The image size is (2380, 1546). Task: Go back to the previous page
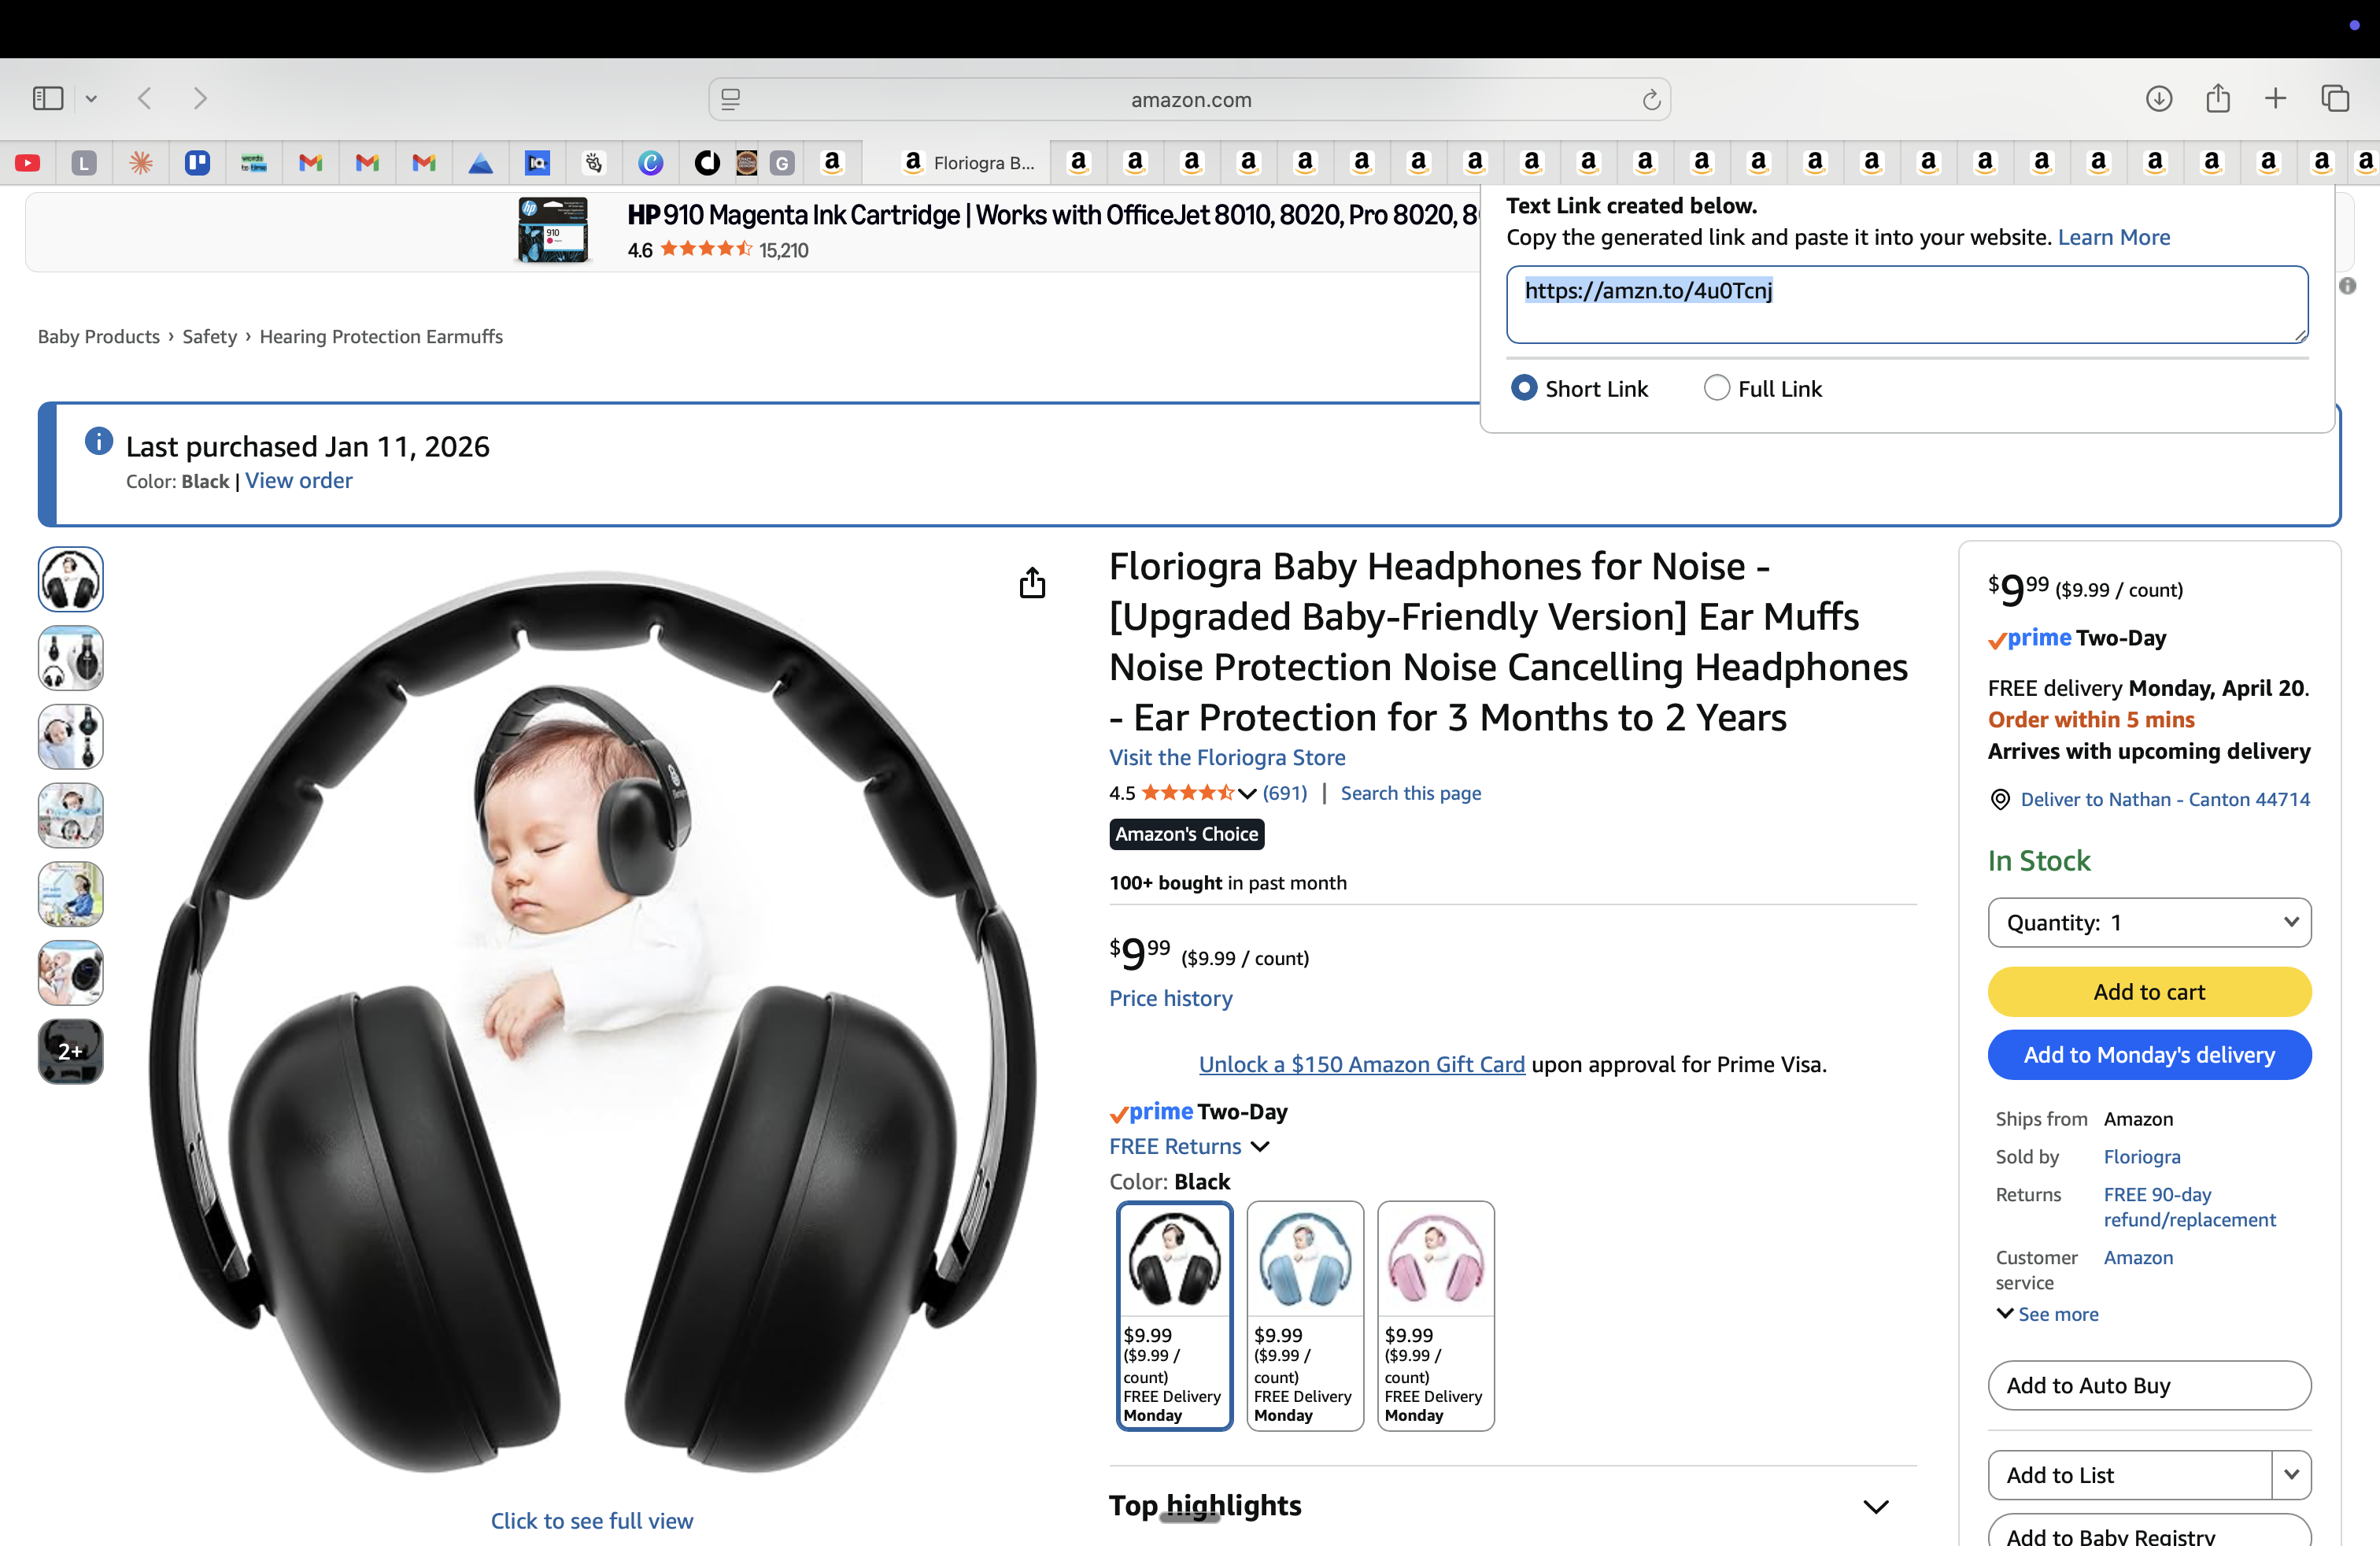[x=145, y=98]
